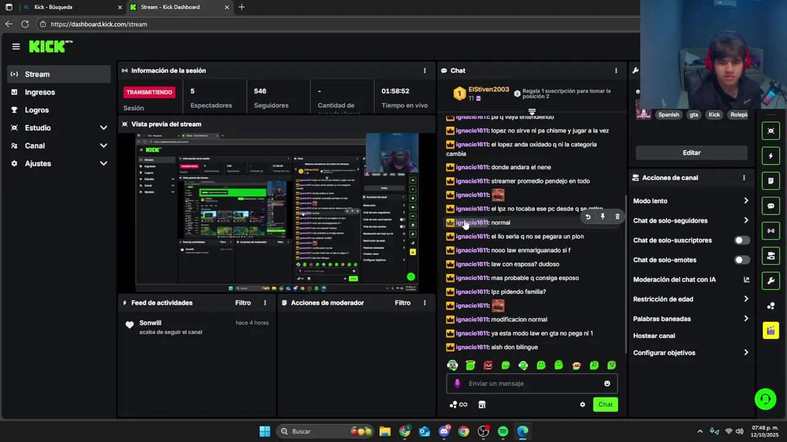Viewport: 787px width, 442px height.
Task: Toggle the wrench widget in the right rail
Action: pyautogui.click(x=771, y=281)
